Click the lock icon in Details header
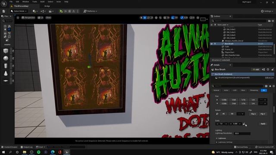The width and height of the screenshot is (276, 155). pyautogui.click(x=273, y=70)
